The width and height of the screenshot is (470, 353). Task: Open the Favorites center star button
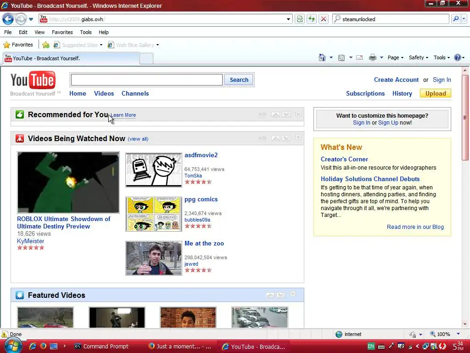point(18,45)
